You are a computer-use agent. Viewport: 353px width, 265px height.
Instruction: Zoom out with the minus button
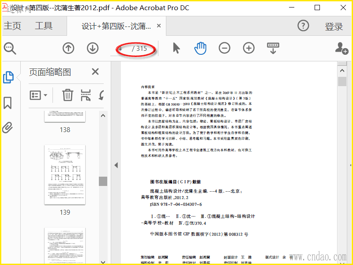[x=225, y=48]
